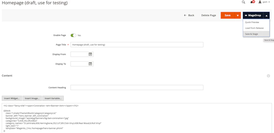Toggle the Enable Page switch

coord(73,35)
